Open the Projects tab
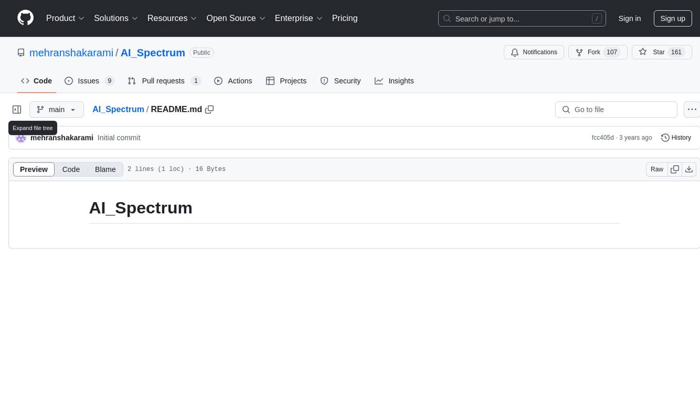Image resolution: width=700 pixels, height=393 pixels. pos(286,81)
